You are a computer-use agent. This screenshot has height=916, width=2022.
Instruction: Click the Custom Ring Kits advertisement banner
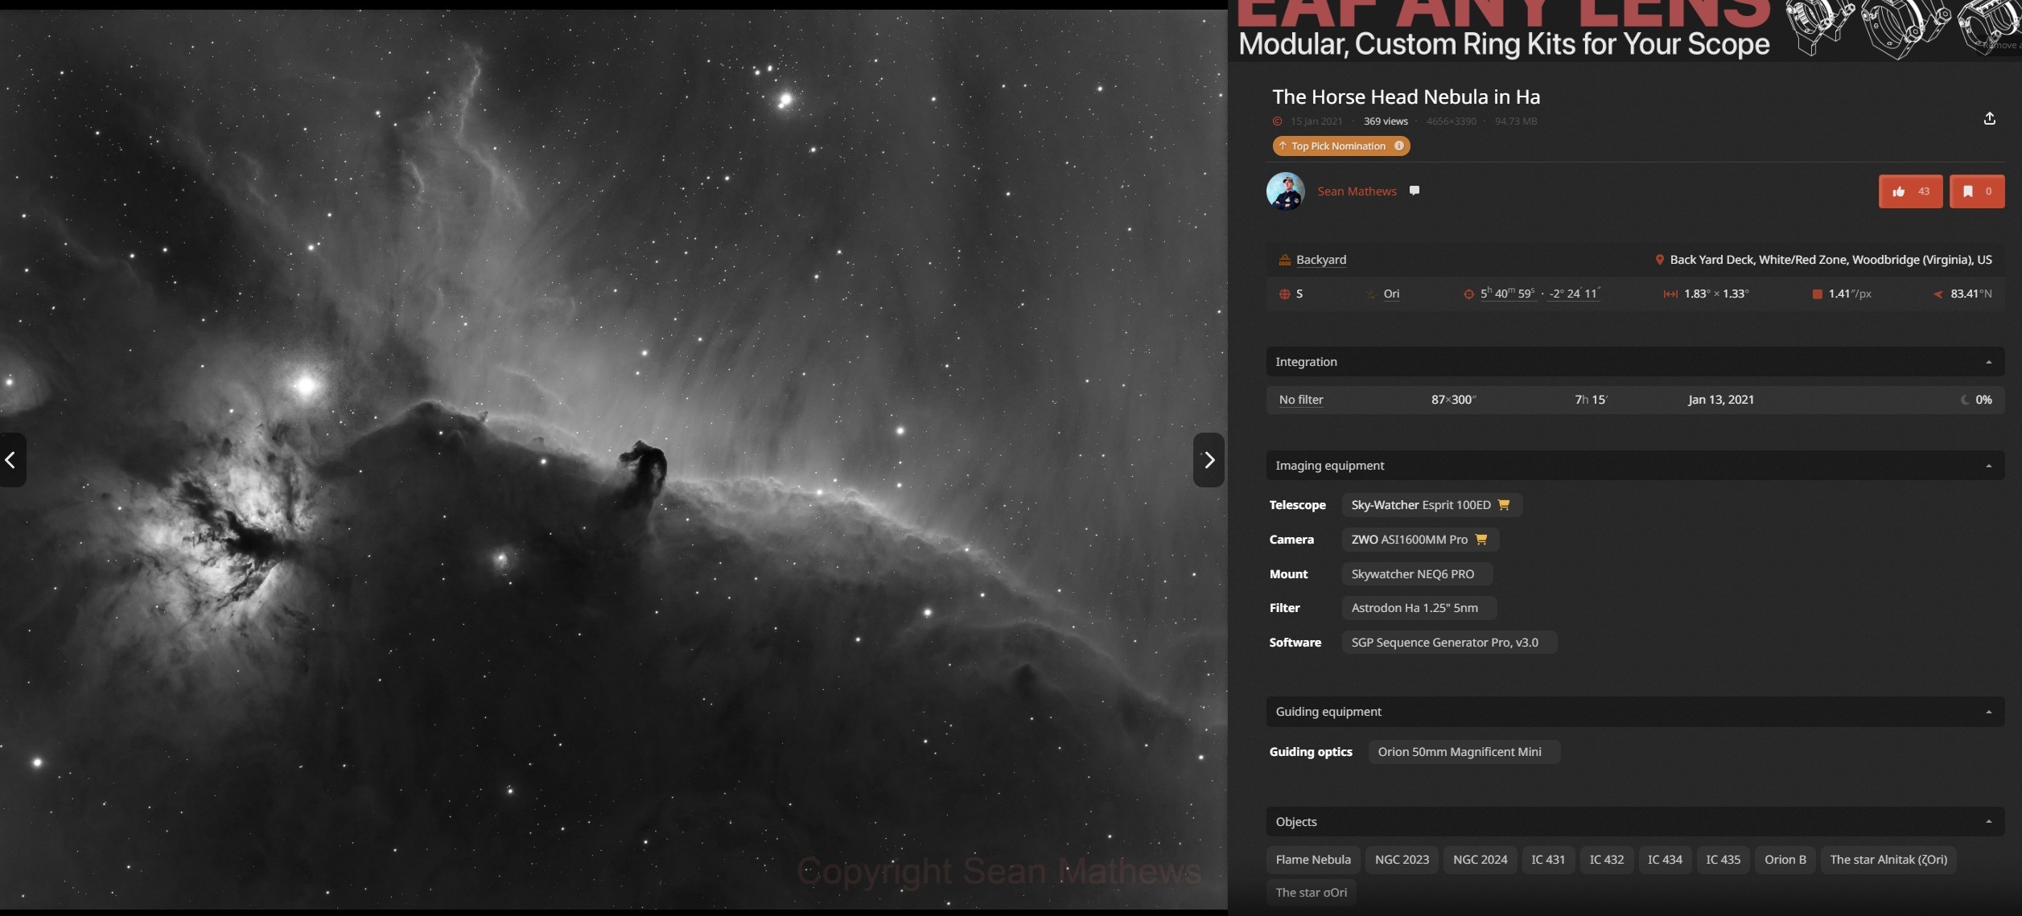1625,30
